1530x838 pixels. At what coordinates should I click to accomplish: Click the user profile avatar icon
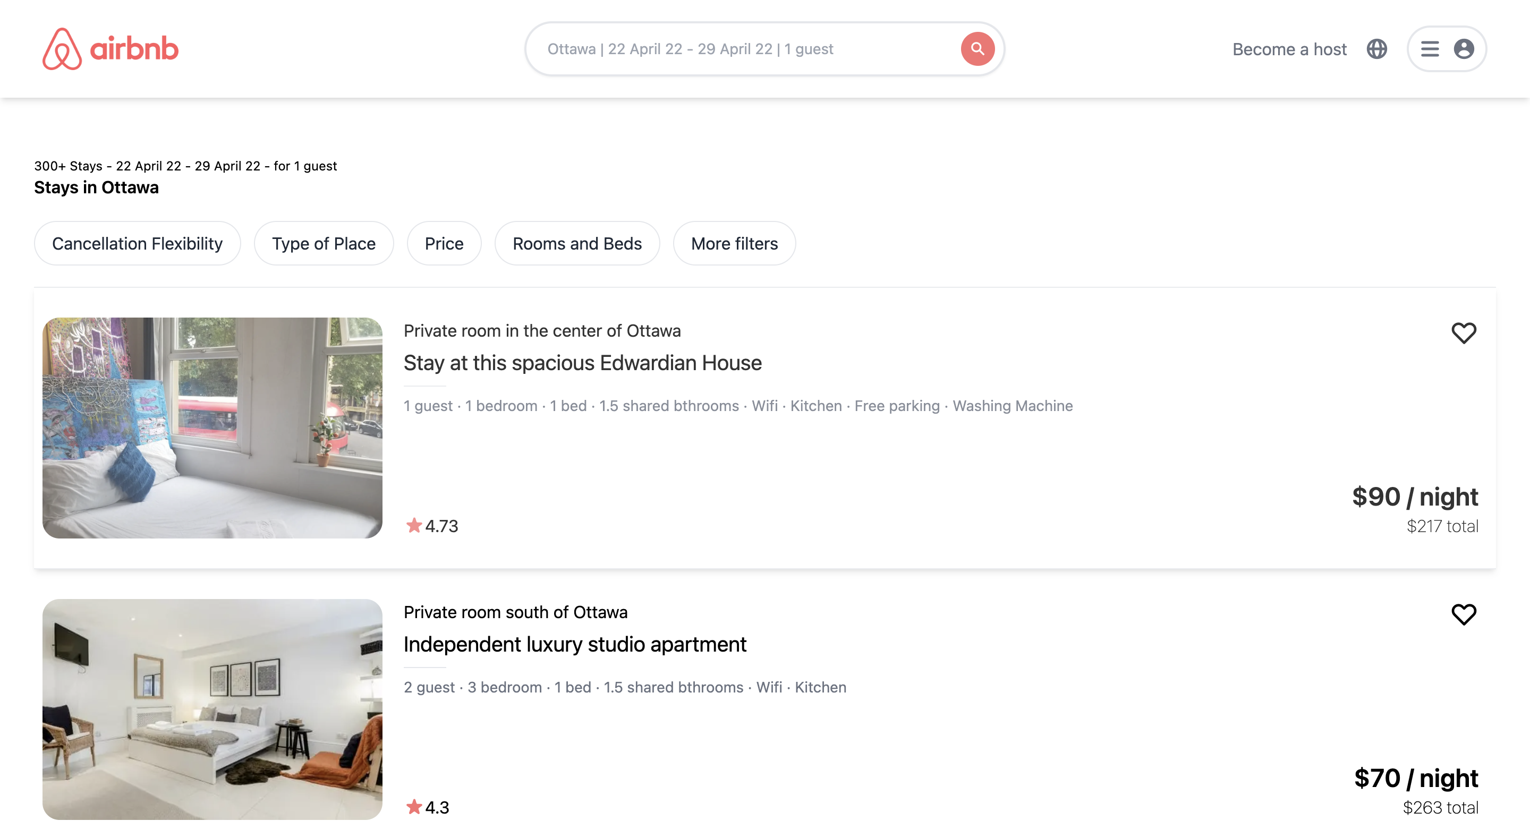[1463, 49]
